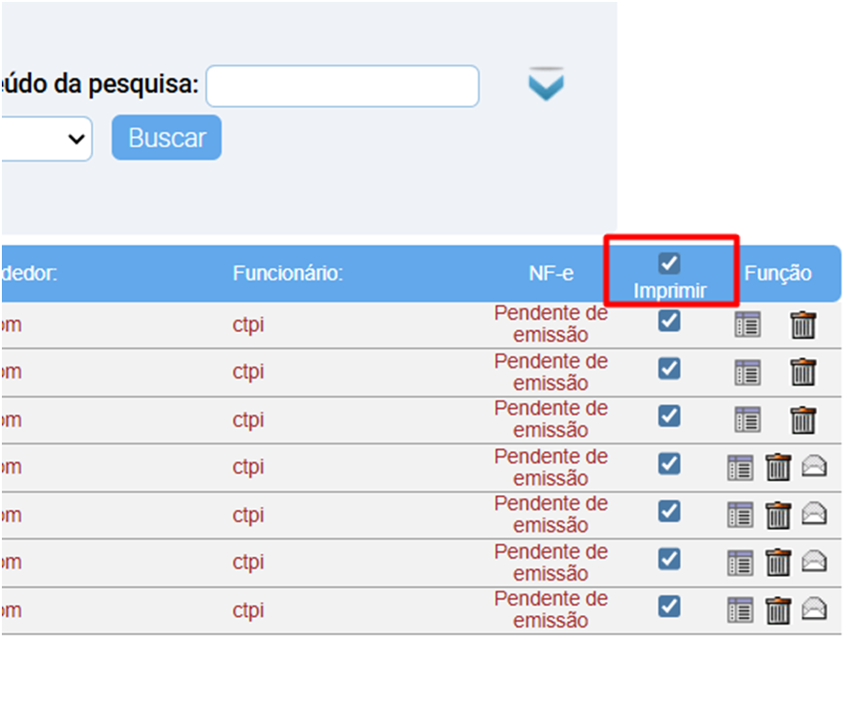Uncheck the Imprimir select-all checkbox
The image size is (861, 707).
point(670,263)
